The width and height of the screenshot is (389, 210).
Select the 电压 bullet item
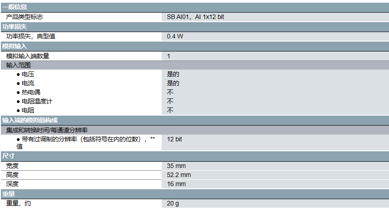(x=28, y=74)
